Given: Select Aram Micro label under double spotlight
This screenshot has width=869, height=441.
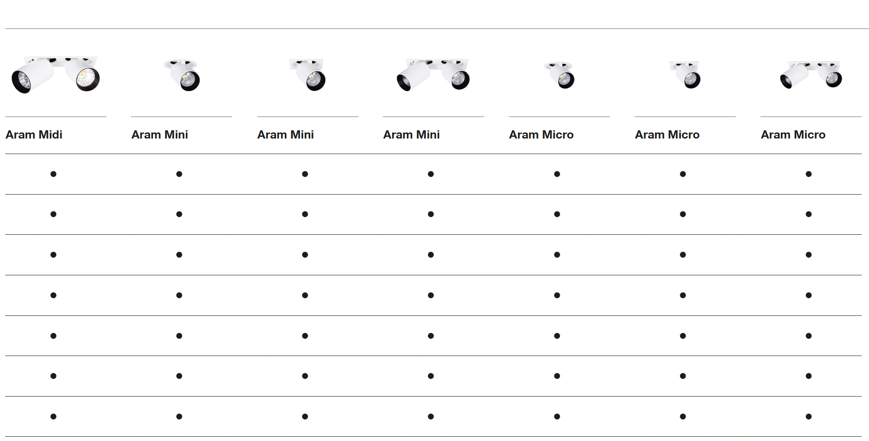Looking at the screenshot, I should pos(793,135).
